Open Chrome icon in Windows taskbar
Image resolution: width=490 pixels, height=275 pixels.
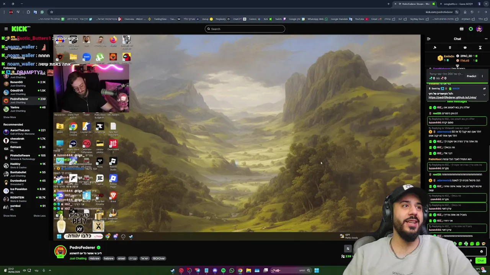tap(240, 271)
